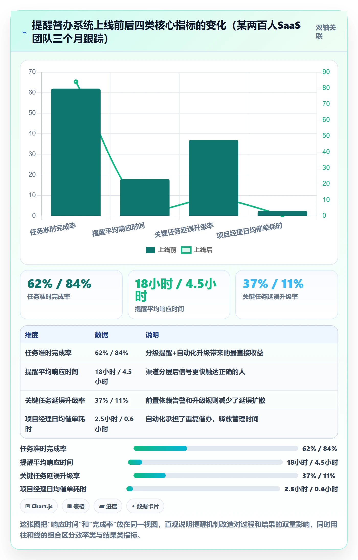358x560 pixels.
Task: Click the 表格 tag chip
Action: 76,506
